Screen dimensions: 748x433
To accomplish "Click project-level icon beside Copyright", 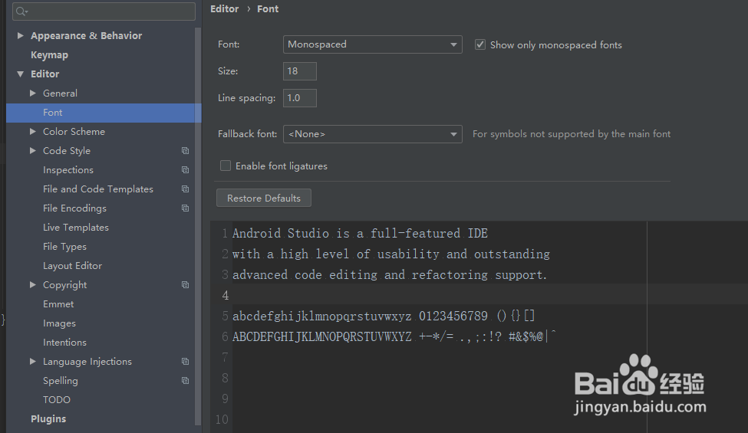I will [185, 285].
